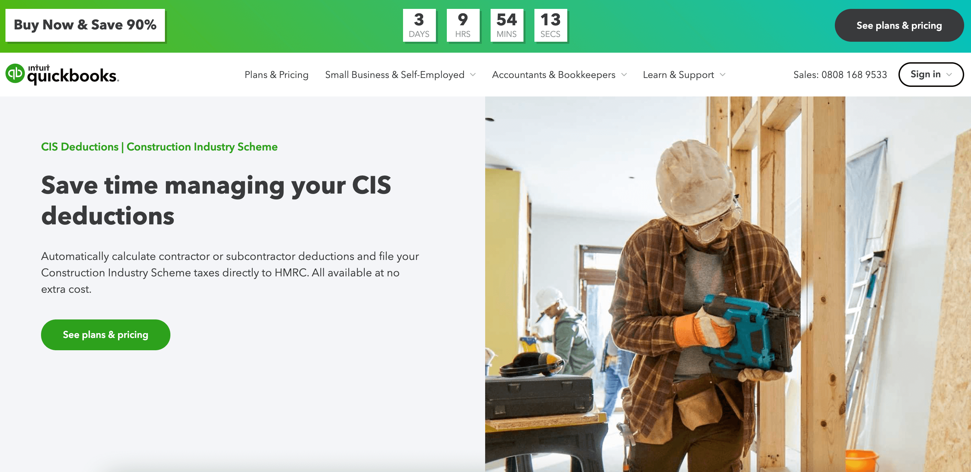The height and width of the screenshot is (472, 971).
Task: Click the countdown days timer icon
Action: 418,25
